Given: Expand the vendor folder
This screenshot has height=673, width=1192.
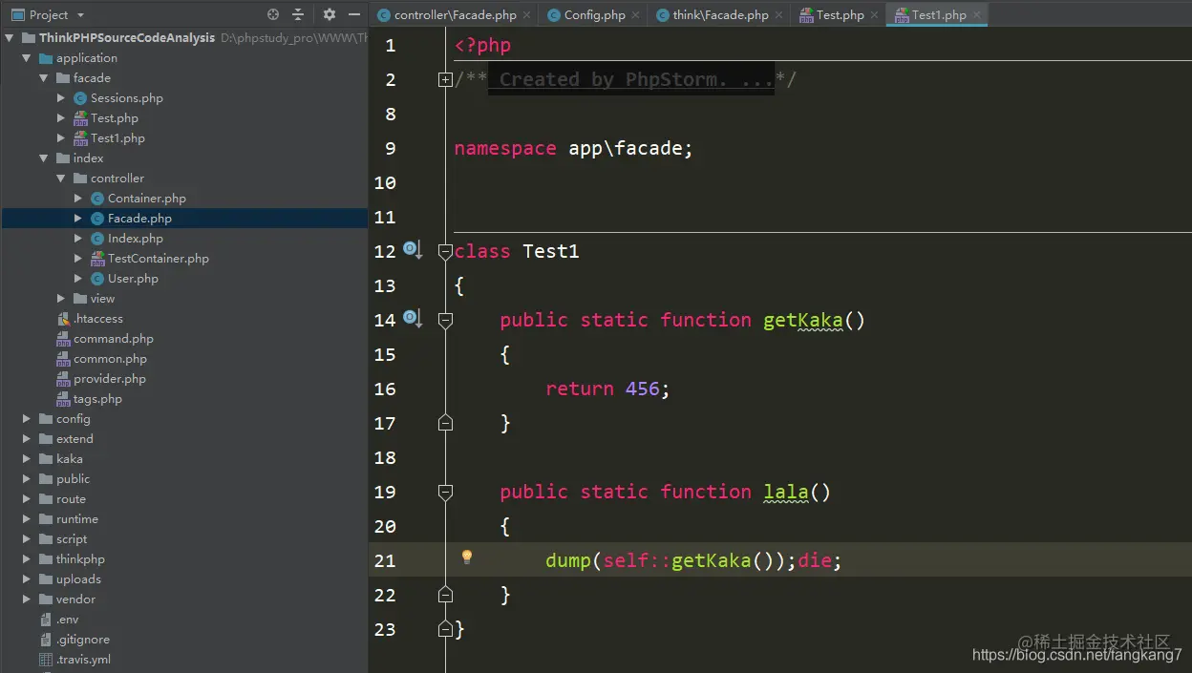Looking at the screenshot, I should click(27, 599).
